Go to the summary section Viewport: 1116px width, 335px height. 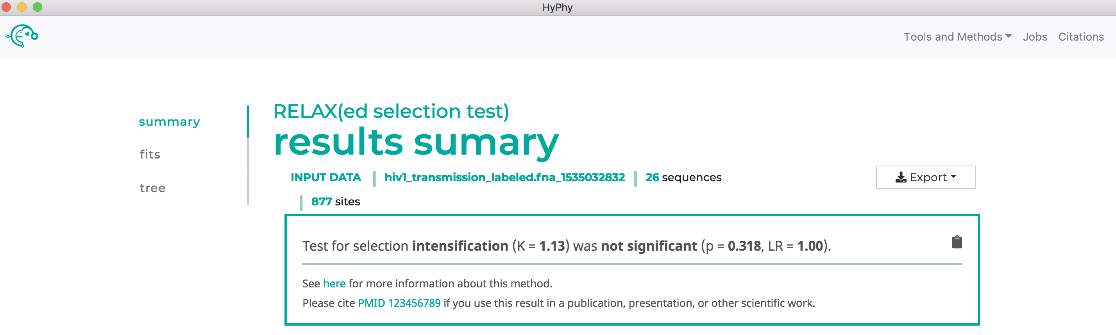pyautogui.click(x=170, y=121)
